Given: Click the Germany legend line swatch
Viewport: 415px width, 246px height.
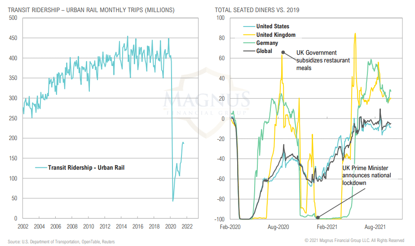Looking at the screenshot, I should (x=249, y=43).
